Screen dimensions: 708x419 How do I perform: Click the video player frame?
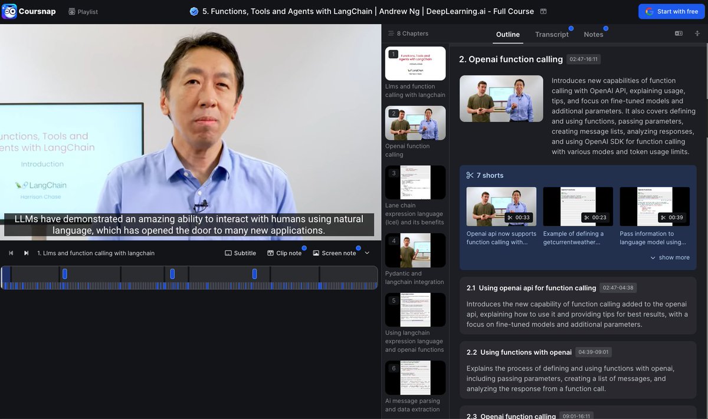click(189, 132)
